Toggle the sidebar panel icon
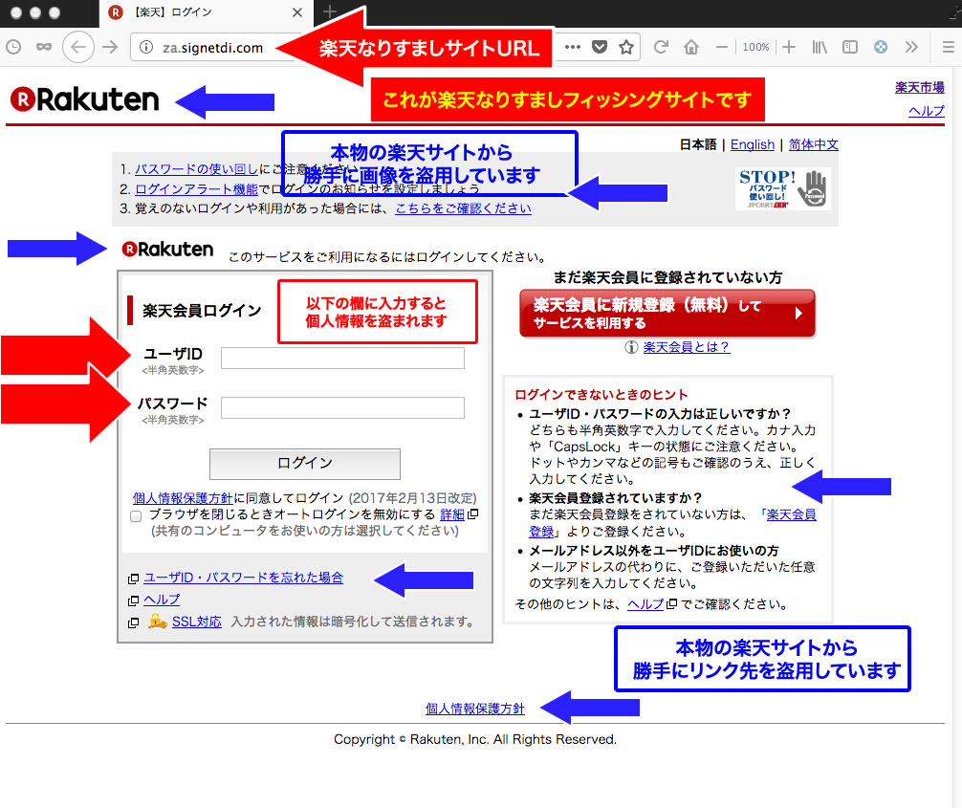 click(x=850, y=47)
